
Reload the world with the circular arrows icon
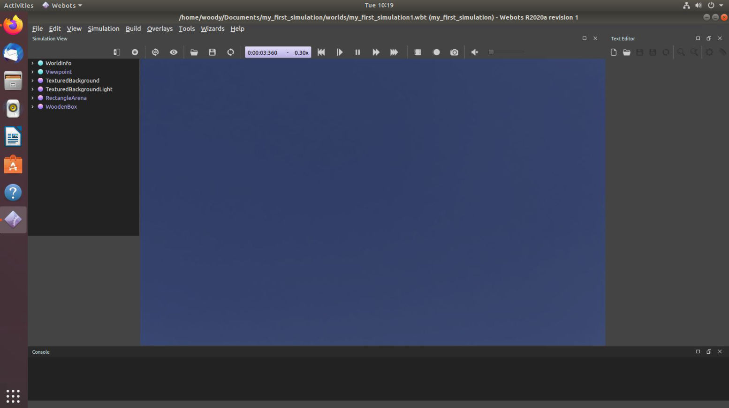pyautogui.click(x=230, y=52)
